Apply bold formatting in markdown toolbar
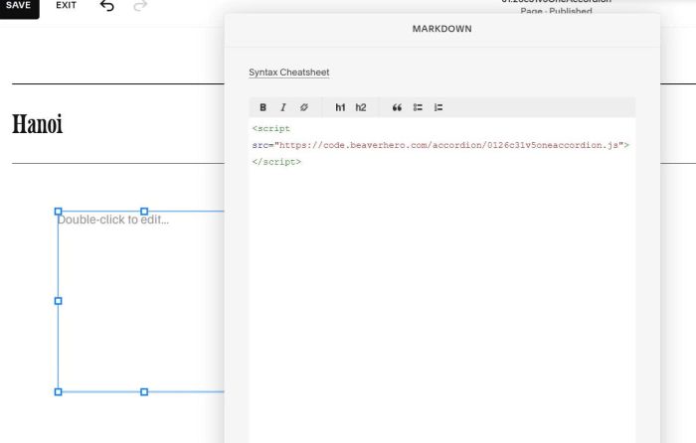The height and width of the screenshot is (443, 696). [x=263, y=107]
